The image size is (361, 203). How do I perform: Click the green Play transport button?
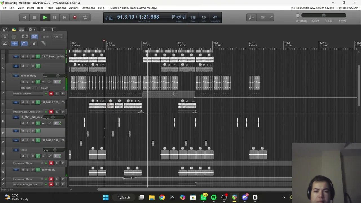45,17
